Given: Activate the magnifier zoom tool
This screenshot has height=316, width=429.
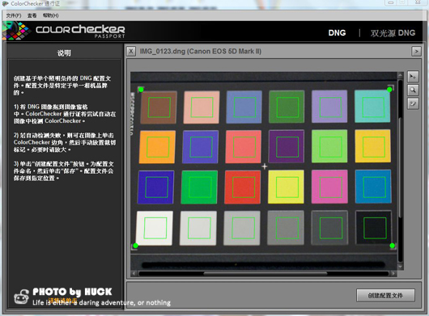Looking at the screenshot, I should tap(413, 90).
